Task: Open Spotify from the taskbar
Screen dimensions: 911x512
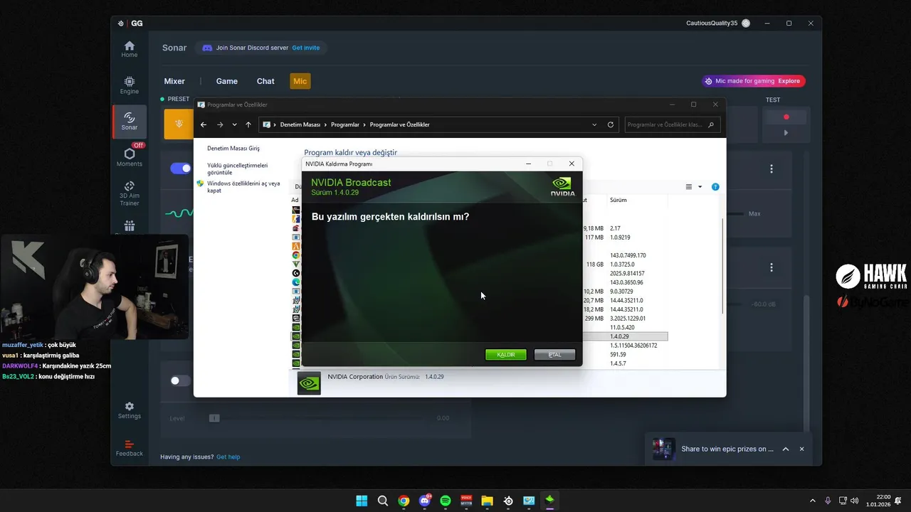Action: click(x=446, y=501)
